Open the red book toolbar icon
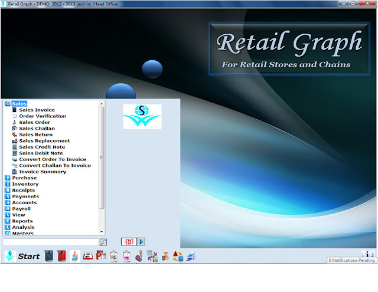 click(x=61, y=256)
